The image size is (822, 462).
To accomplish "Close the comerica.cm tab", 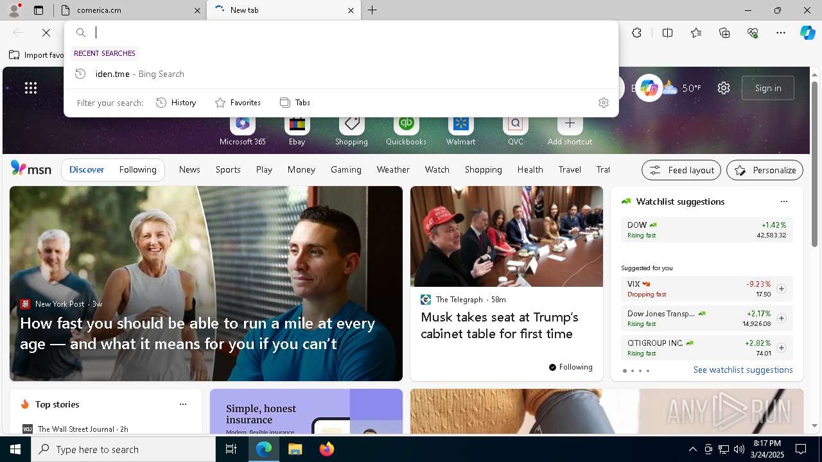I will (x=197, y=10).
